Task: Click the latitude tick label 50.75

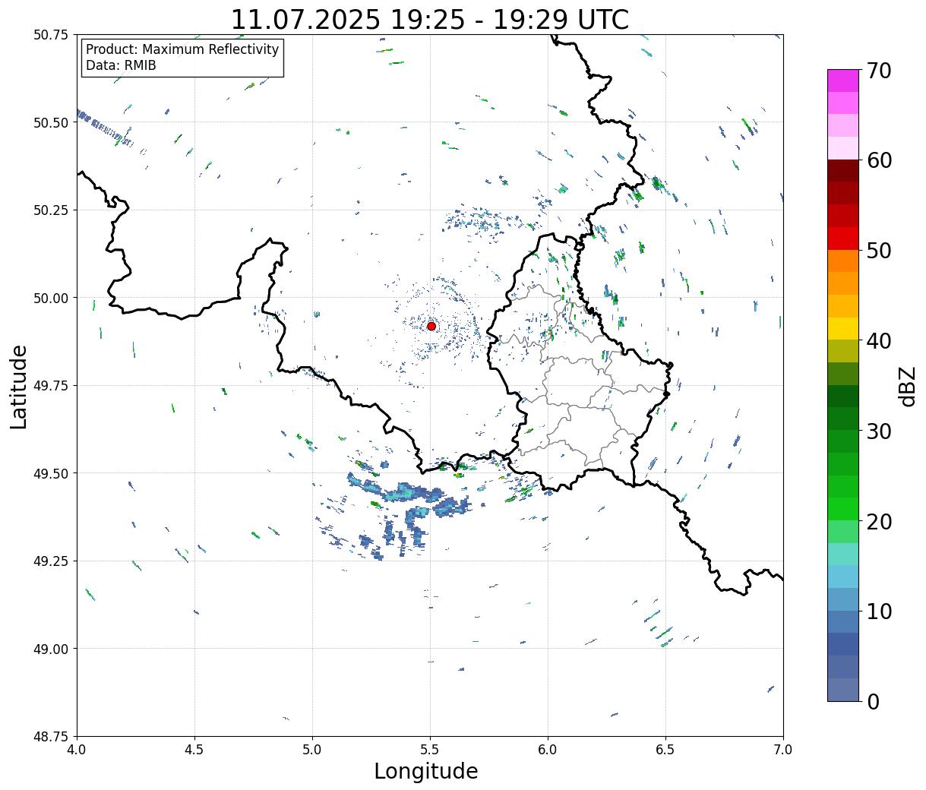Action: [51, 35]
